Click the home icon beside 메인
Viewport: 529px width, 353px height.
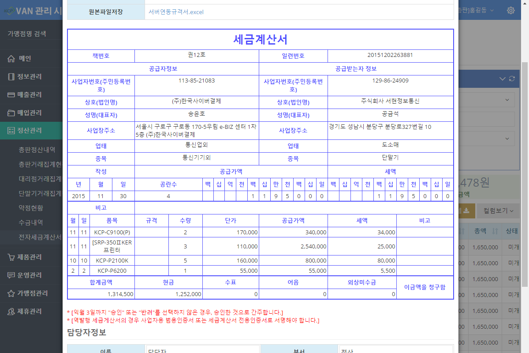pyautogui.click(x=11, y=58)
